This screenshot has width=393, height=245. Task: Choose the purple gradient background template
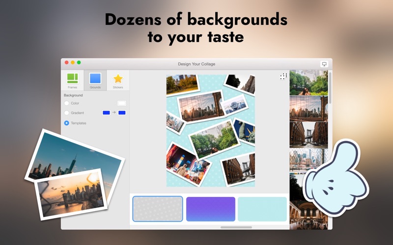(211, 209)
